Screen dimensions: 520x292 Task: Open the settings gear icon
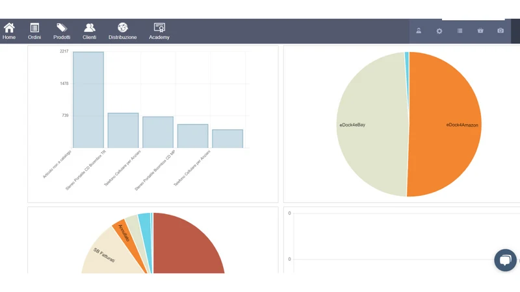pyautogui.click(x=439, y=30)
